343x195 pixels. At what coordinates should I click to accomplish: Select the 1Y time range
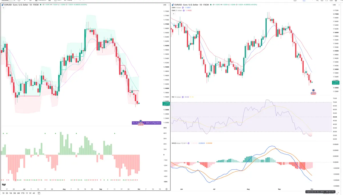click(27, 193)
